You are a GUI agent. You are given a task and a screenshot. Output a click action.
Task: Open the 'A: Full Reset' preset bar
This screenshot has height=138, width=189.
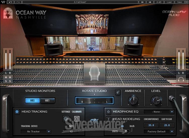[x=80, y=2]
